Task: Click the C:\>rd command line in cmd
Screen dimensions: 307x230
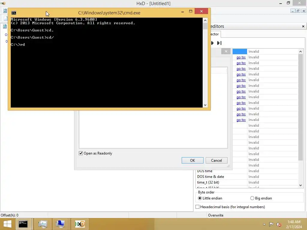Action: [18, 45]
